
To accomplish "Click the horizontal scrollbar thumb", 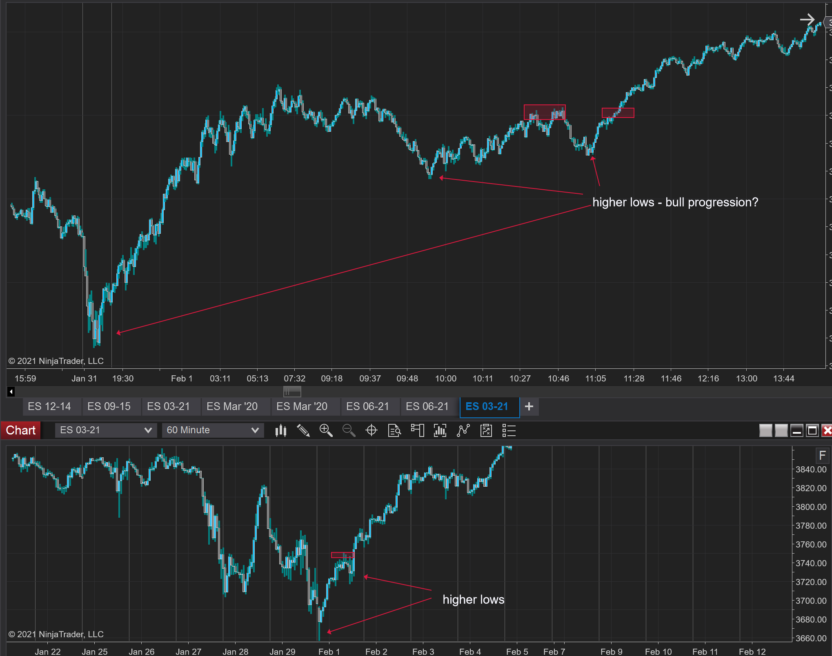I will point(292,392).
